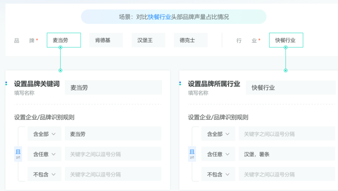
Task: Click the 快餐行业 link in scenario banner
Action: [159, 17]
